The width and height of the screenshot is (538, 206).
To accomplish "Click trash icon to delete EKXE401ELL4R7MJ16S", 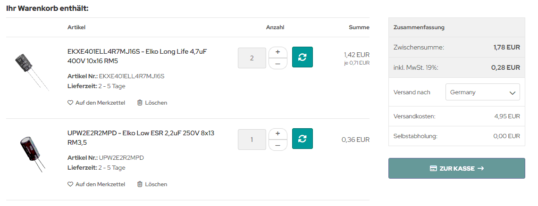I will point(140,102).
